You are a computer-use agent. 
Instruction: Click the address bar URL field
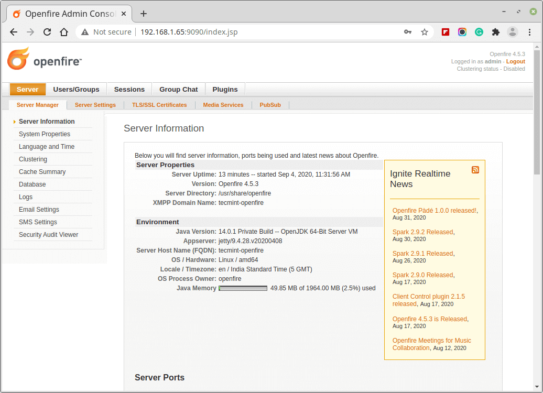(x=262, y=32)
